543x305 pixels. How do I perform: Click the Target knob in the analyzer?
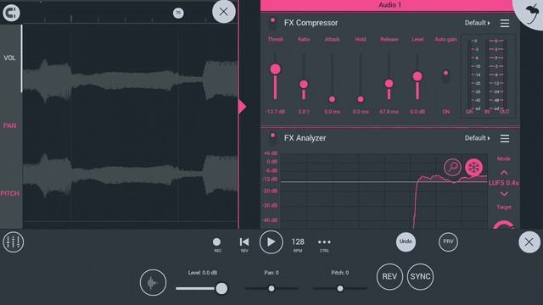(504, 225)
